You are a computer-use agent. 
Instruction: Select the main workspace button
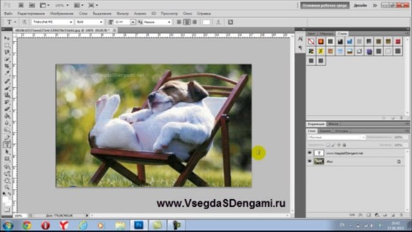325,5
